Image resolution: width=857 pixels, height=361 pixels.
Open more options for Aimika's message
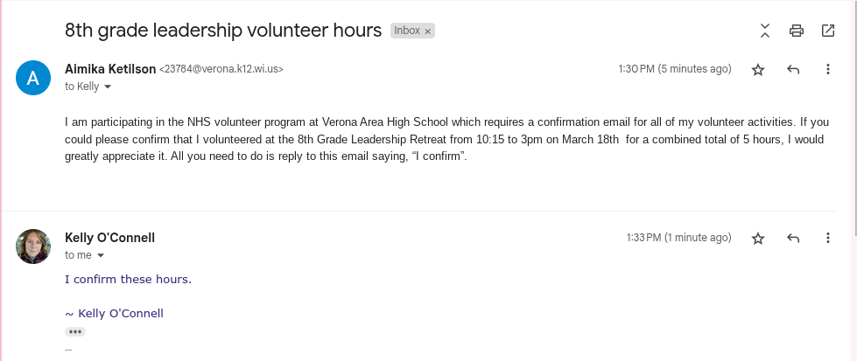tap(828, 69)
